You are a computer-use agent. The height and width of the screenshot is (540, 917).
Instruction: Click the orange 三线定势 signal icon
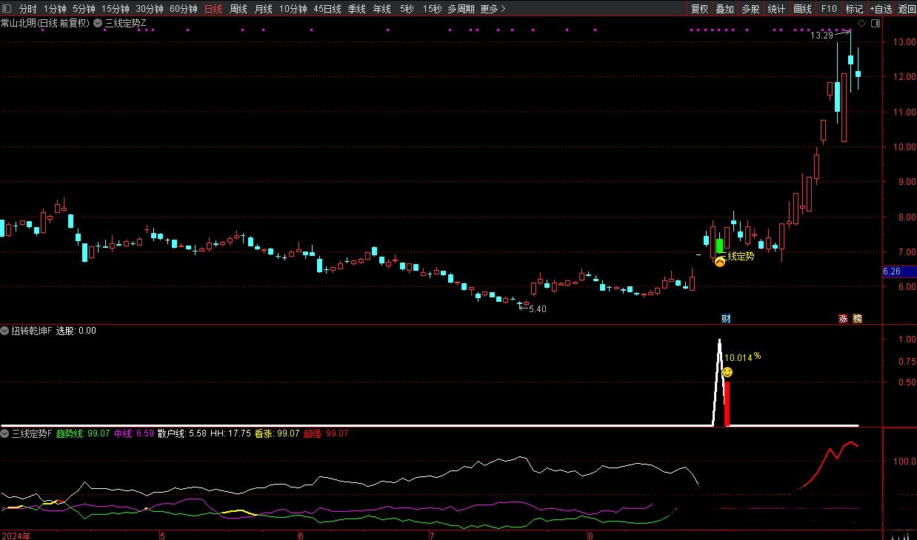[720, 261]
